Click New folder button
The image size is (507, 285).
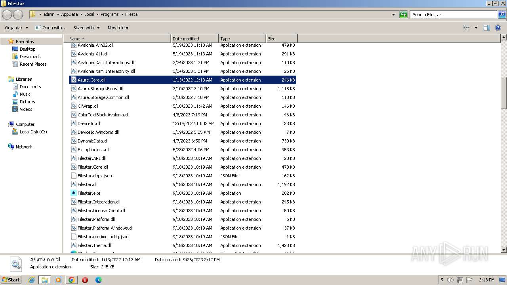point(118,28)
